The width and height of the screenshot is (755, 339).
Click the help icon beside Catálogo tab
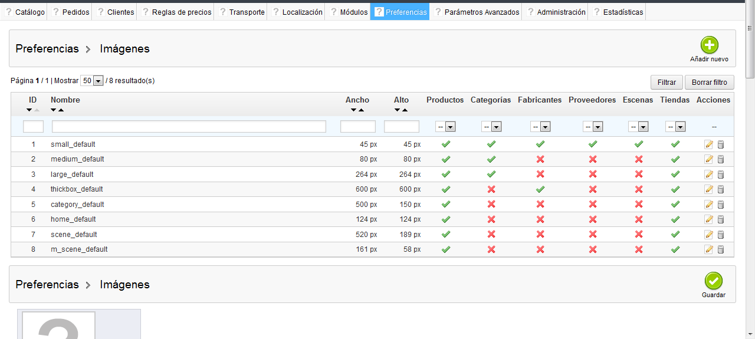point(8,12)
